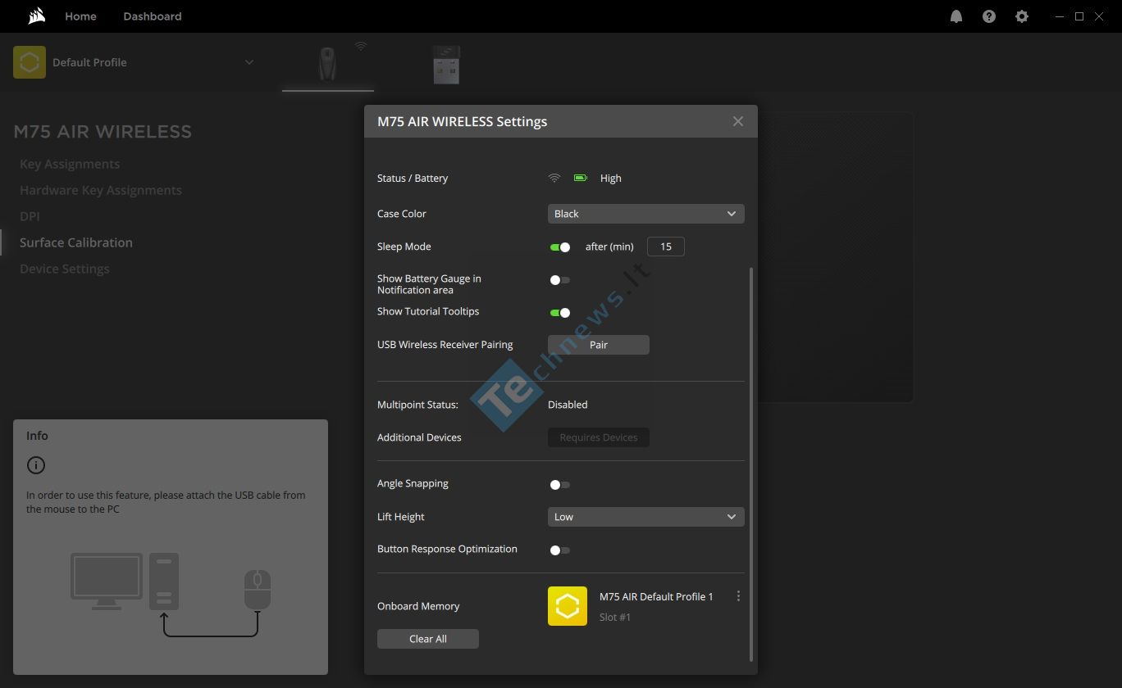The height and width of the screenshot is (688, 1122).
Task: Open iCUE settings gear icon
Action: (x=1022, y=16)
